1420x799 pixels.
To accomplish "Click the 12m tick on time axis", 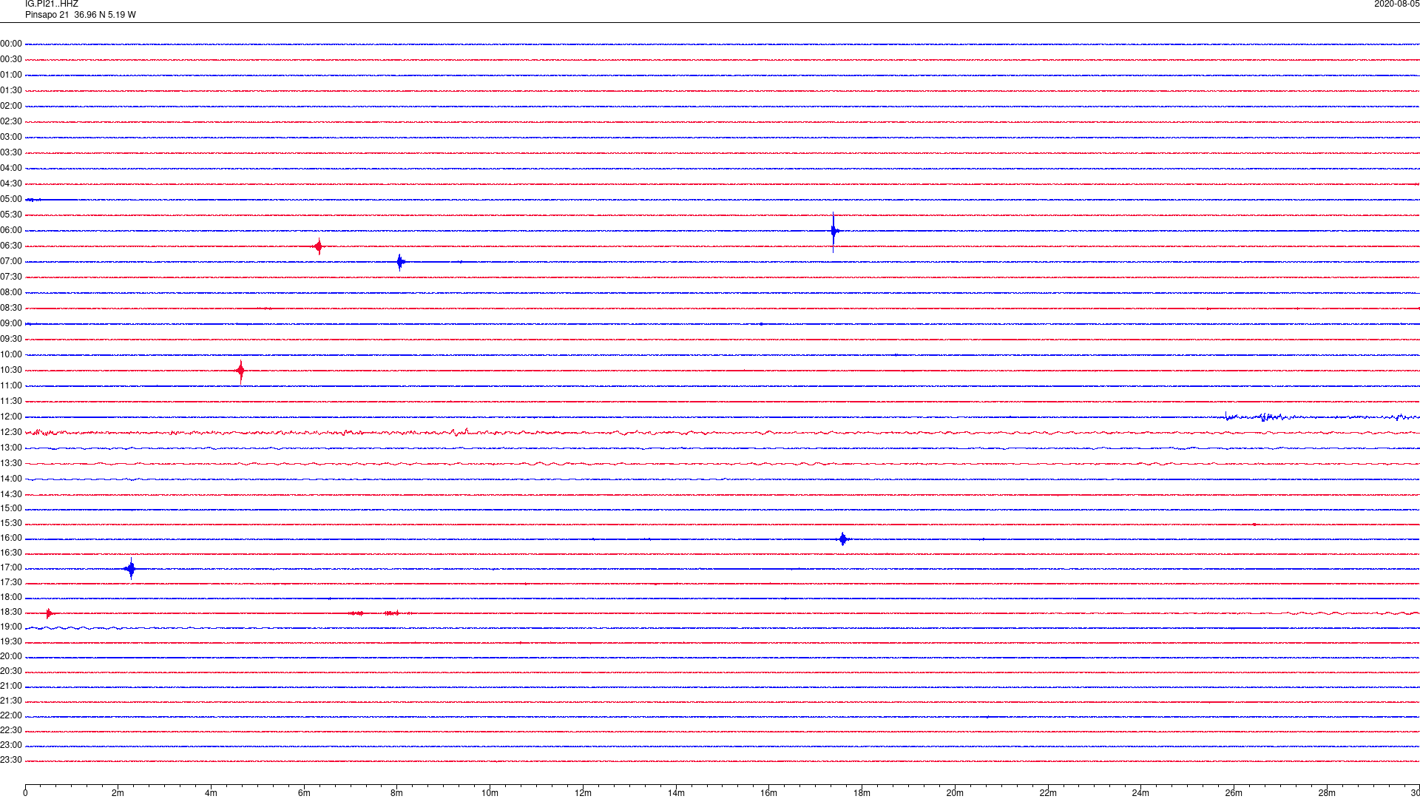I will (583, 792).
